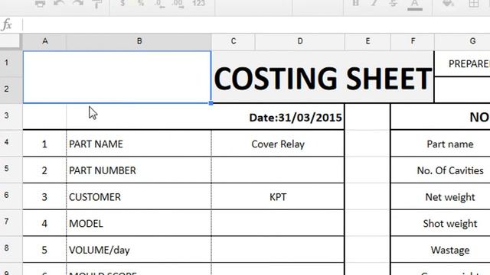Screen dimensions: 490x275
Task: Toggle Italic formatting with the I icon
Action: (x=374, y=3)
